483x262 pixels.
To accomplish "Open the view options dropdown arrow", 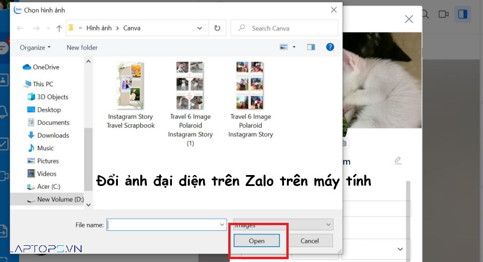I will [x=294, y=47].
